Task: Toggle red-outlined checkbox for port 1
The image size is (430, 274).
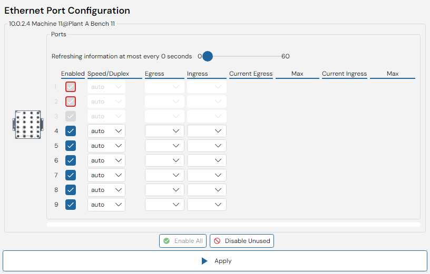Action: pyautogui.click(x=71, y=87)
